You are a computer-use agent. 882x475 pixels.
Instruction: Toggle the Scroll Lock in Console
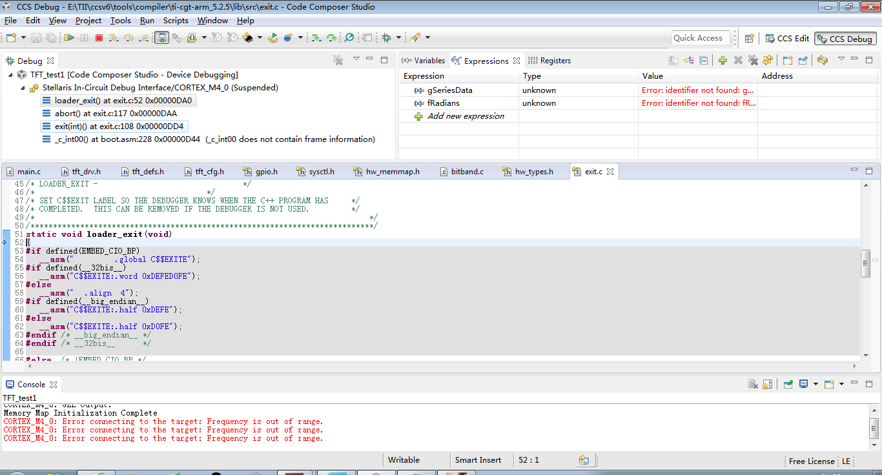click(x=766, y=385)
